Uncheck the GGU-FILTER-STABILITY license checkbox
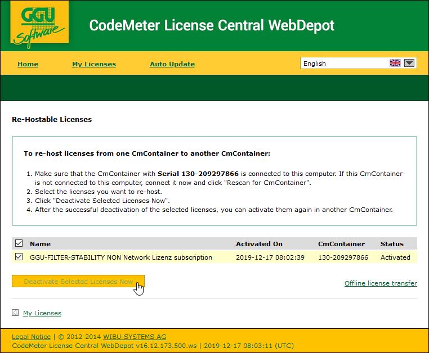Screen dimensions: 429x353 pos(19,257)
